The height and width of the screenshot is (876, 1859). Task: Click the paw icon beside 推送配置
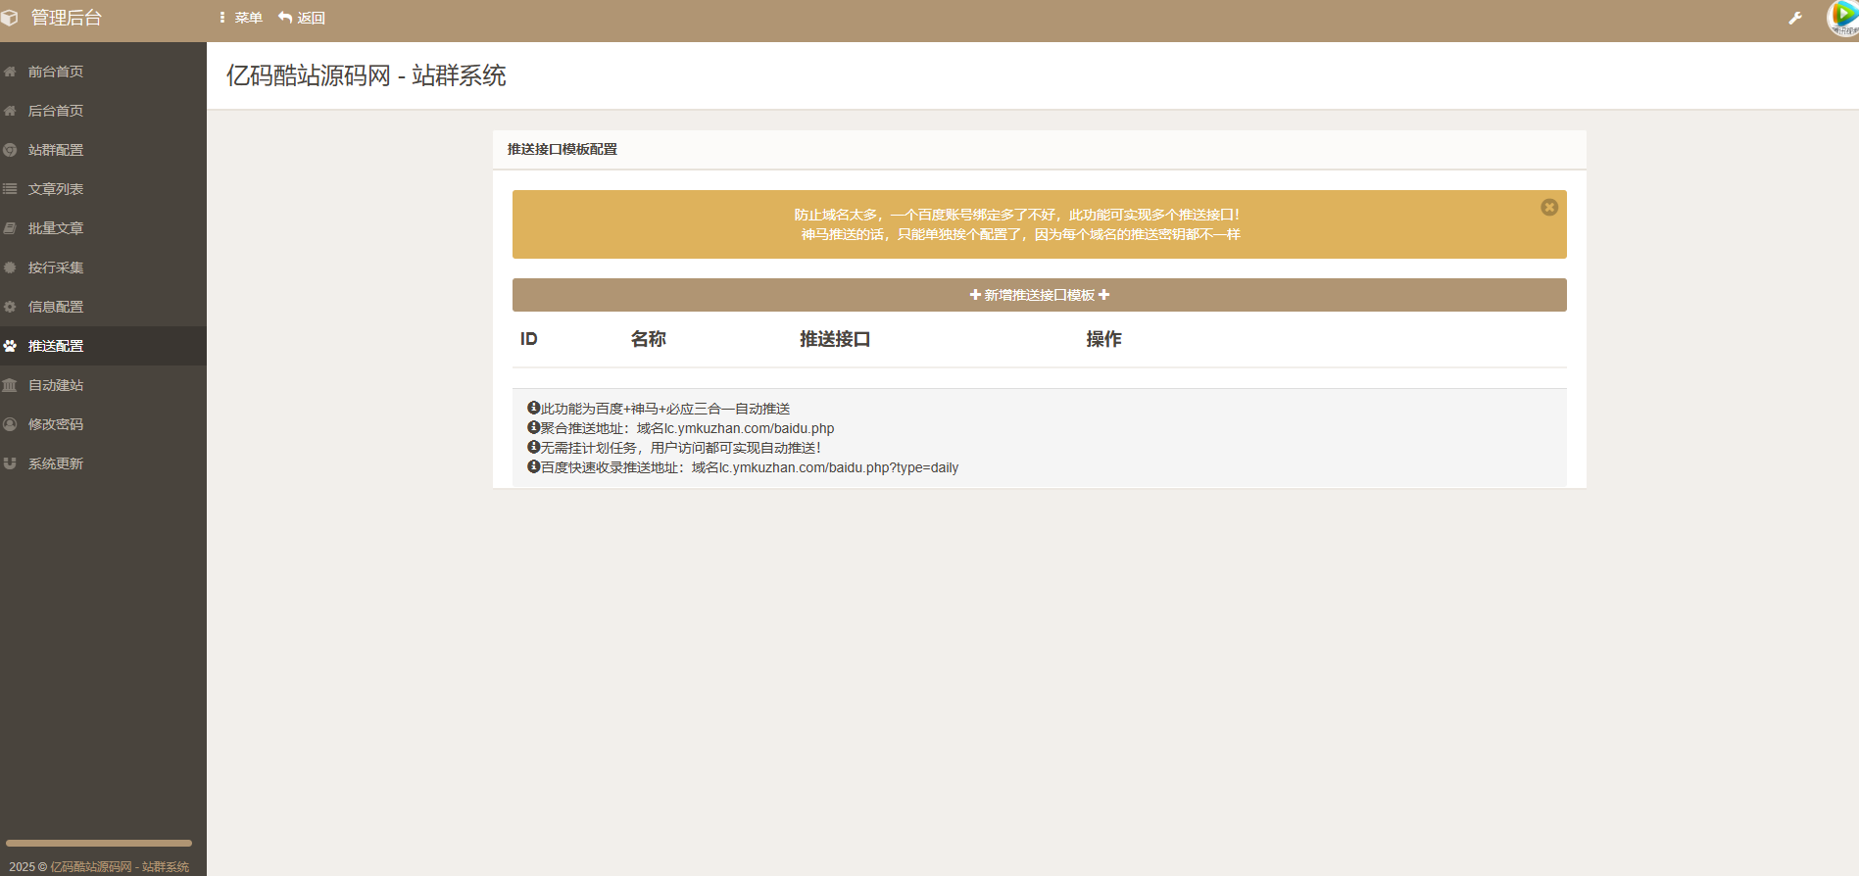tap(10, 346)
